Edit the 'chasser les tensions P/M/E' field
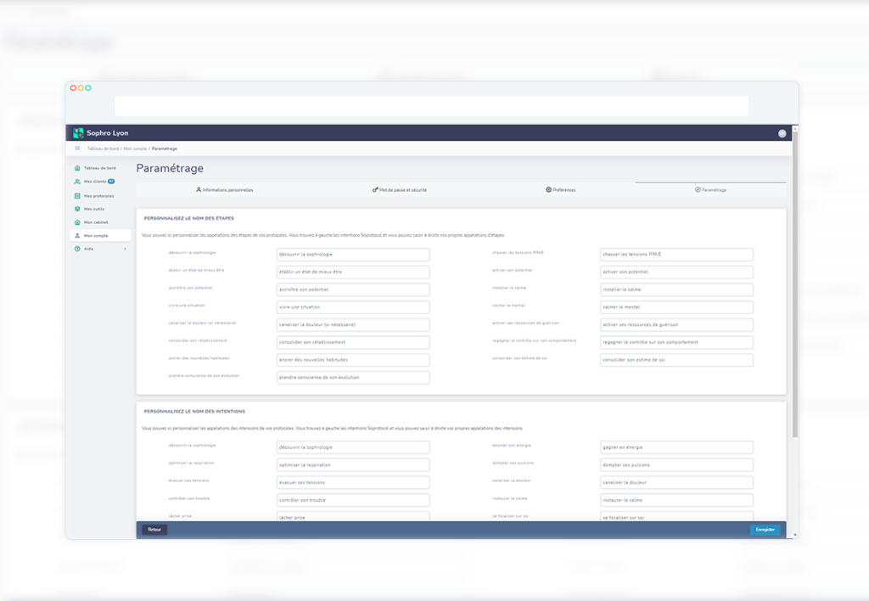Viewport: 869px width, 601px height. pos(676,255)
